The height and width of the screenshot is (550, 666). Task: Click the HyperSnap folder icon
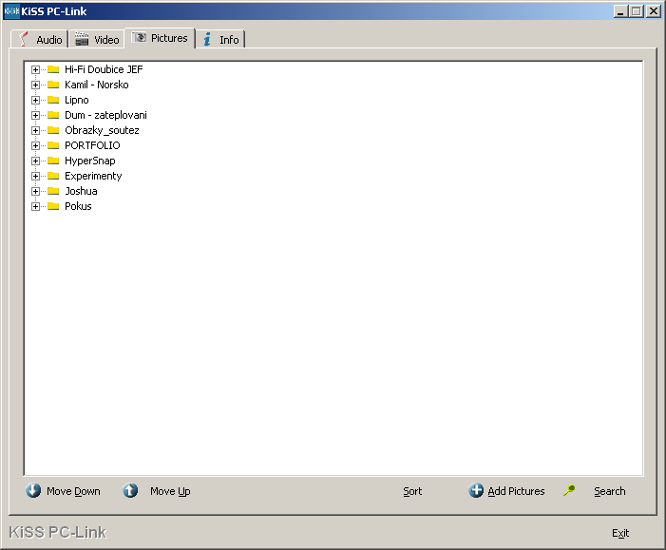click(x=53, y=161)
